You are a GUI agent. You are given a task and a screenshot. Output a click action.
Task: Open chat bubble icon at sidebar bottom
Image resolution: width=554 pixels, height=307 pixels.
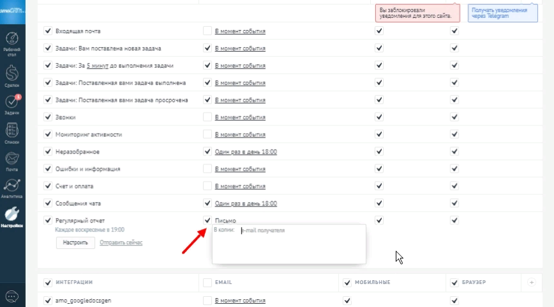point(12,296)
